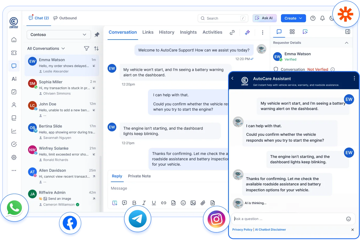Open Settings gear in sidebar
The image size is (360, 240).
pyautogui.click(x=14, y=157)
